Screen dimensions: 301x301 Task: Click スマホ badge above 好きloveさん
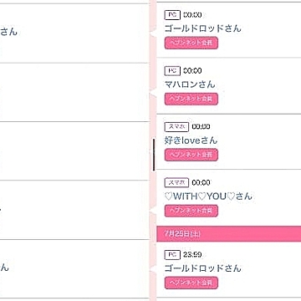176,127
